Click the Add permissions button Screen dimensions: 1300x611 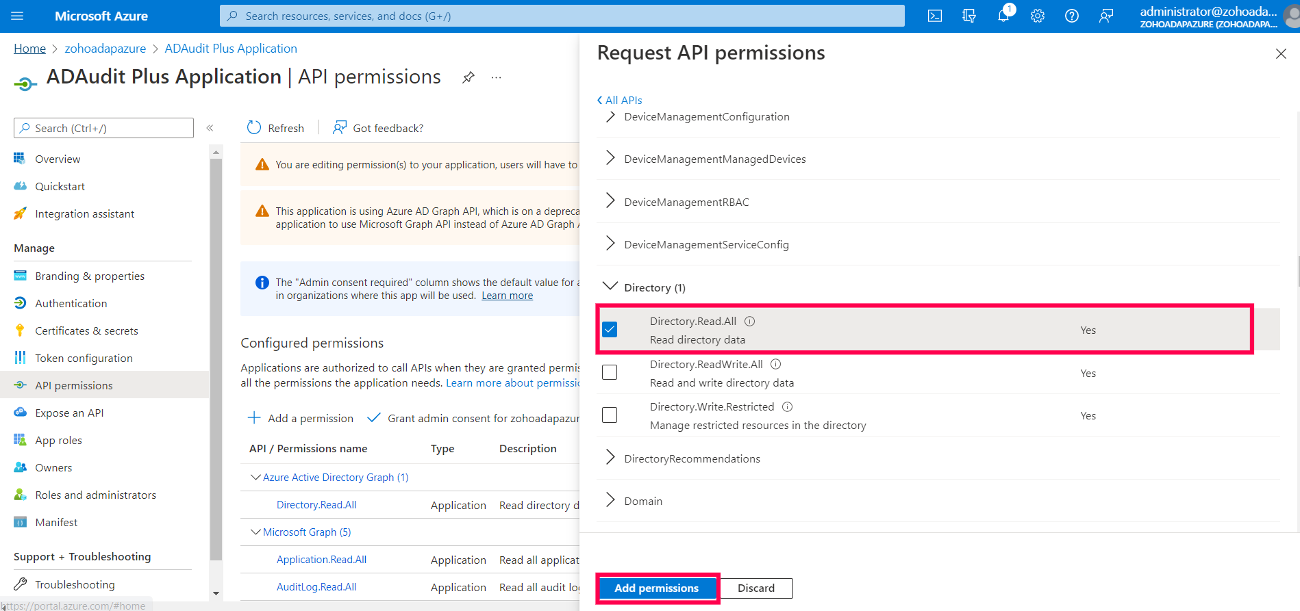coord(656,588)
